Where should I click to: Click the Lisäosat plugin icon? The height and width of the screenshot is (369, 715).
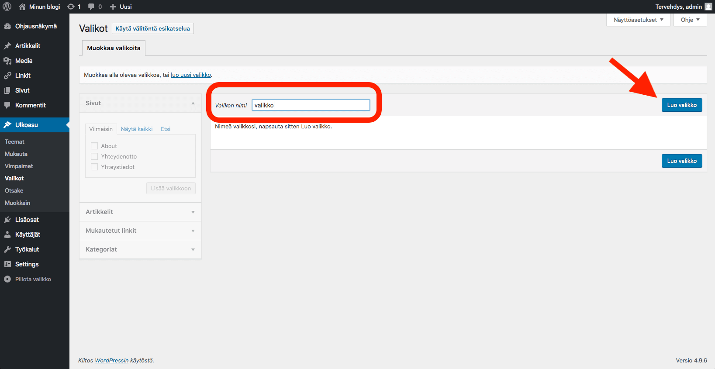coord(7,220)
